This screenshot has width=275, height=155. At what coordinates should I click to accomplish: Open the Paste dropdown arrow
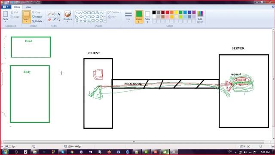point(5,21)
